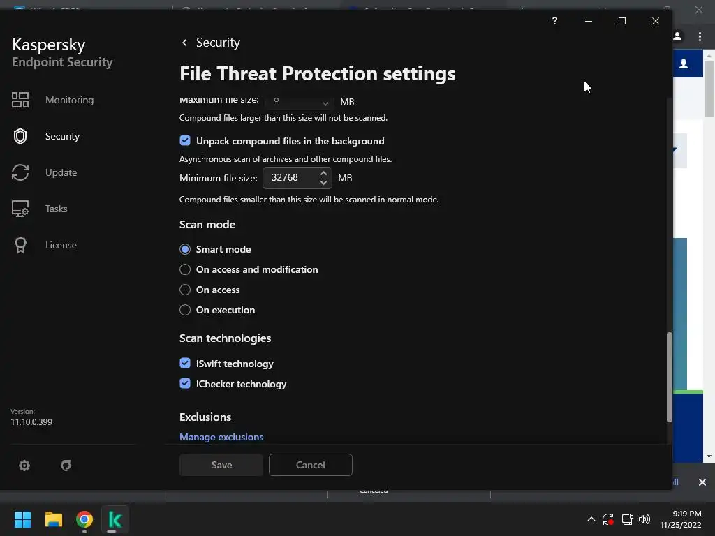Open the Monitoring menu item

69,100
